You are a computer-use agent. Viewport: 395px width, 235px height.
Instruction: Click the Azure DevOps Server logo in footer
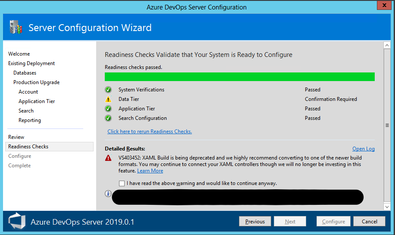click(17, 222)
